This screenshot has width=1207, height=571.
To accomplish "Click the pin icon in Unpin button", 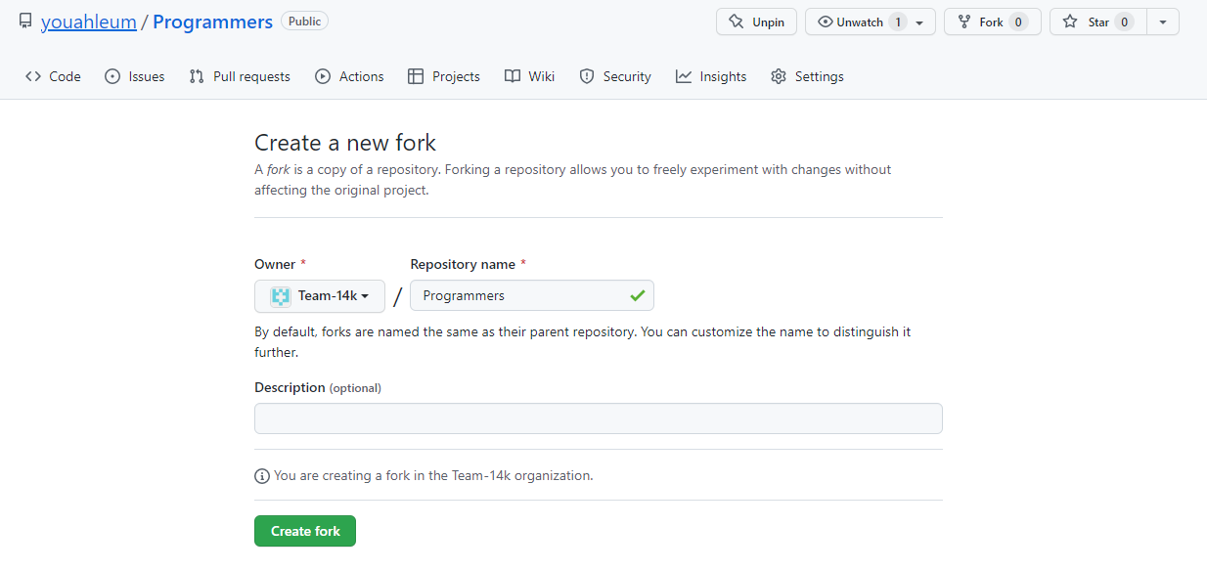I will [x=737, y=22].
